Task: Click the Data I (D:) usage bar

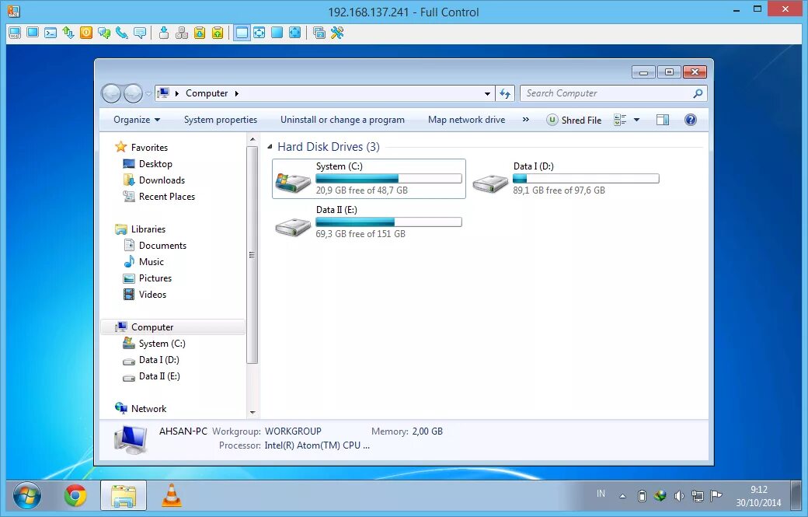Action: [586, 178]
